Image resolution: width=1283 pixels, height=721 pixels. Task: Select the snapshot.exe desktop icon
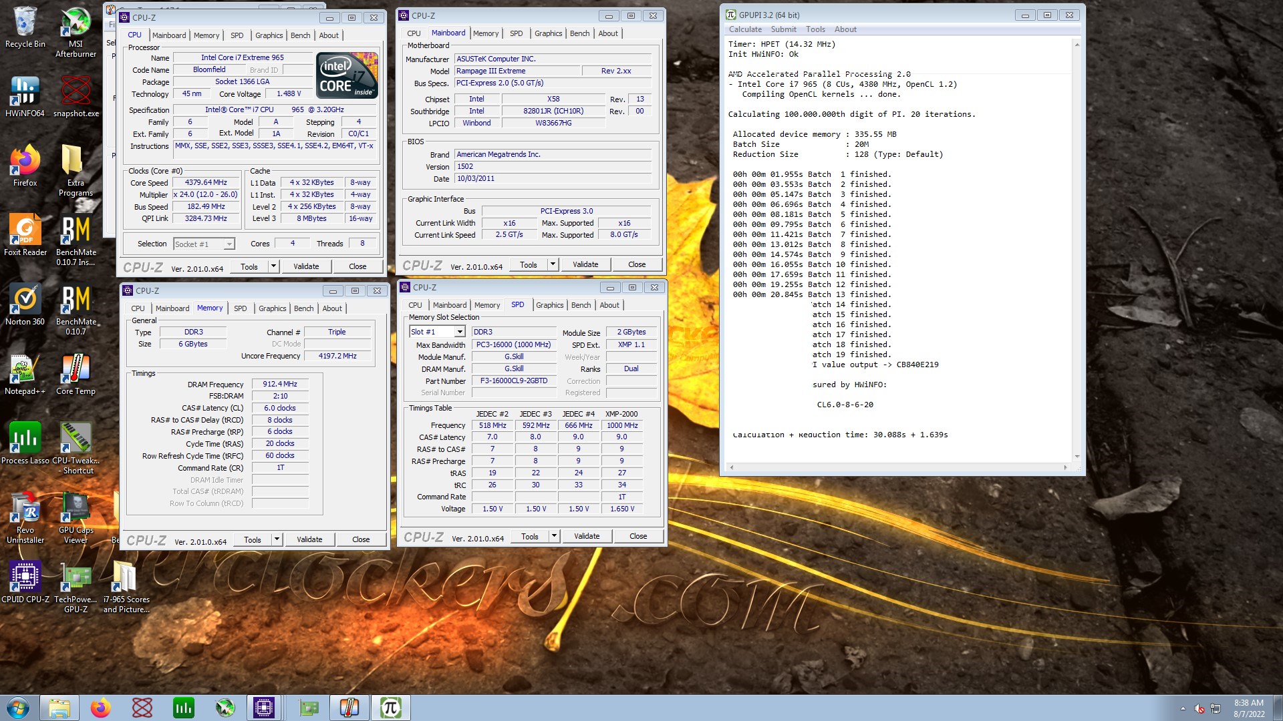pyautogui.click(x=76, y=97)
